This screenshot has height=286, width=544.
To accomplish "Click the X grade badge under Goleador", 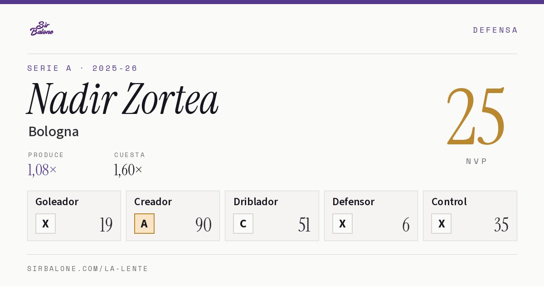I will 45,223.
